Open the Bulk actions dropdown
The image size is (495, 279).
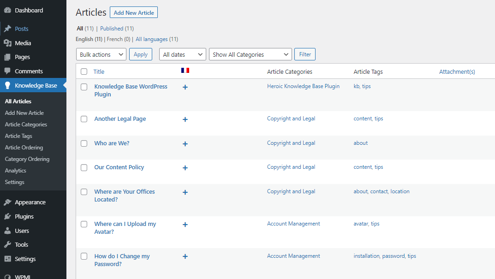pyautogui.click(x=101, y=54)
